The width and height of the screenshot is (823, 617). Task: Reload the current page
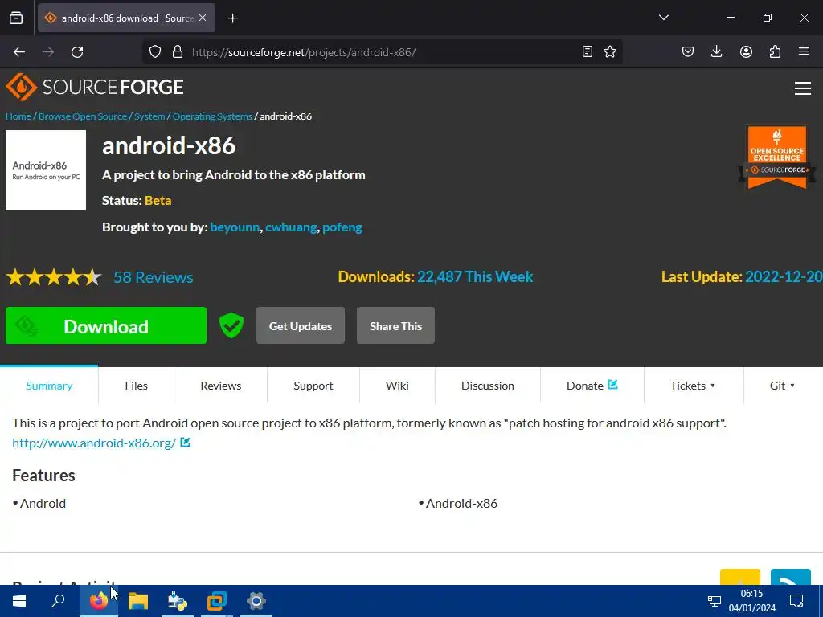[77, 52]
